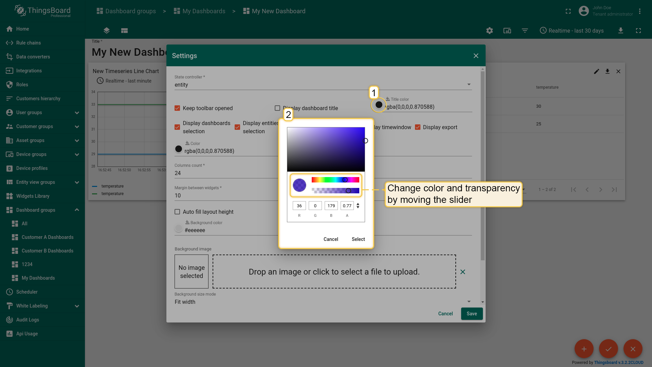Open Rule chains menu item
Image resolution: width=652 pixels, height=367 pixels.
[29, 43]
